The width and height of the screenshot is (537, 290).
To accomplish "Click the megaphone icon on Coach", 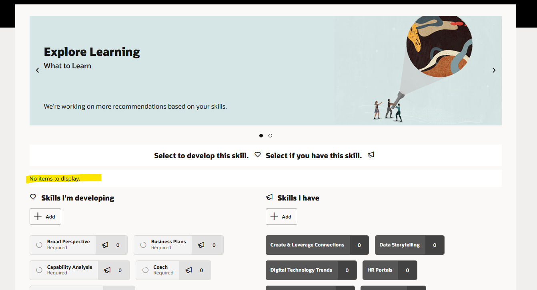I will point(188,270).
